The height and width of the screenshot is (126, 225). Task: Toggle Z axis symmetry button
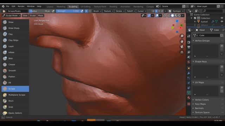[162, 11]
